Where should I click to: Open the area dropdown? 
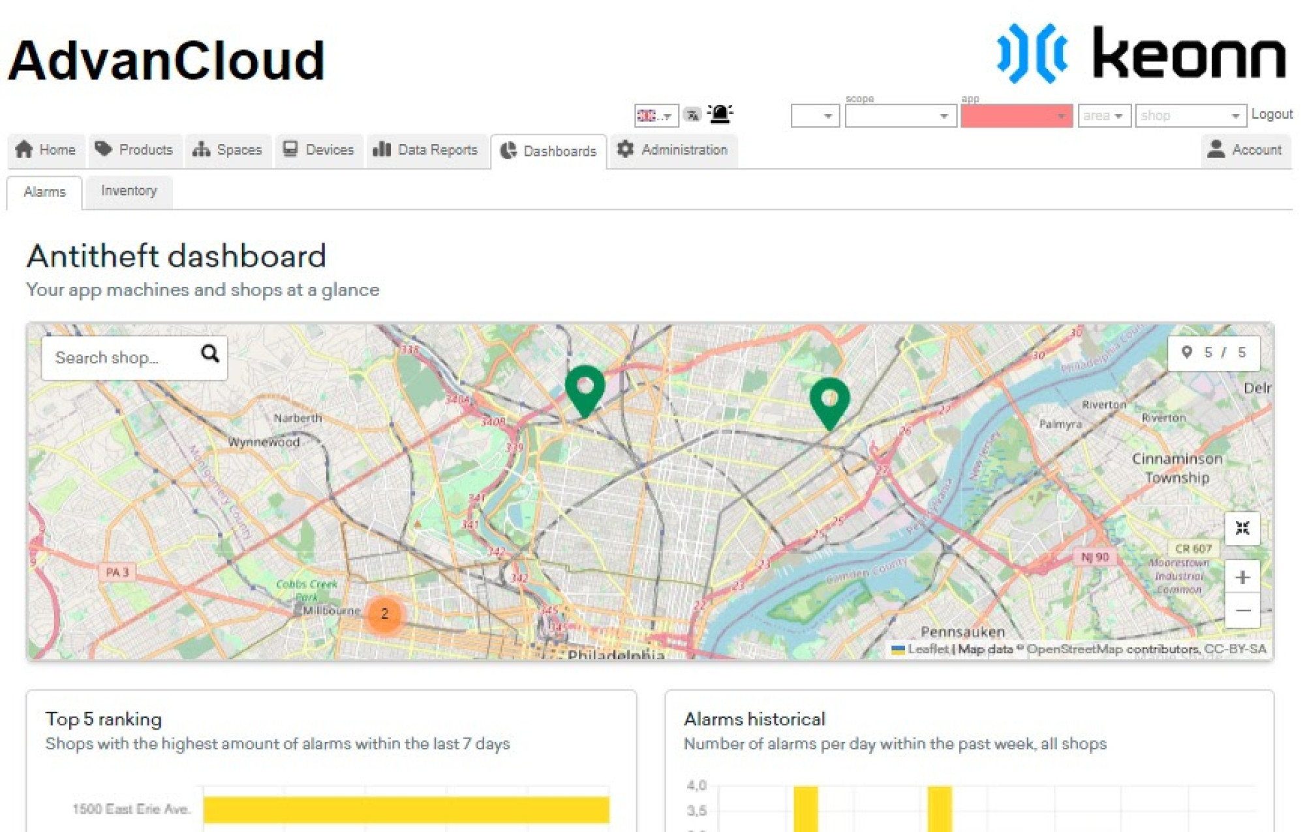point(1103,116)
